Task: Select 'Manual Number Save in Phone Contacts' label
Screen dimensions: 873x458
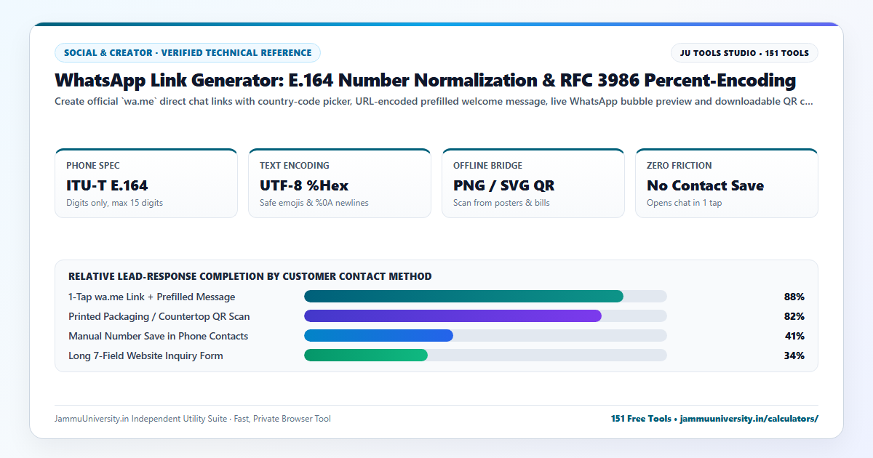Action: pyautogui.click(x=159, y=336)
